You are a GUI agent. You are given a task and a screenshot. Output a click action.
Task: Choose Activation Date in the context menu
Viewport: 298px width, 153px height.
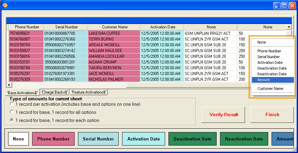coord(273,62)
